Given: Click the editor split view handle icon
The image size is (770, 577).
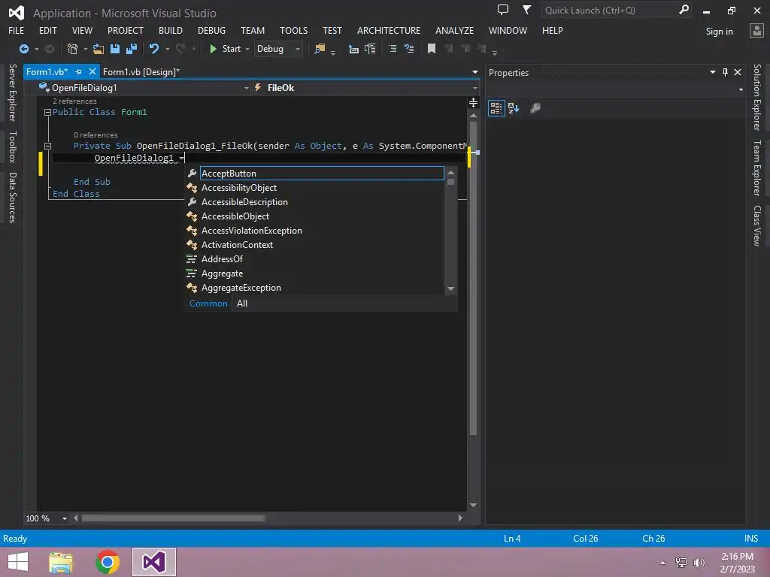Looking at the screenshot, I should click(x=474, y=102).
